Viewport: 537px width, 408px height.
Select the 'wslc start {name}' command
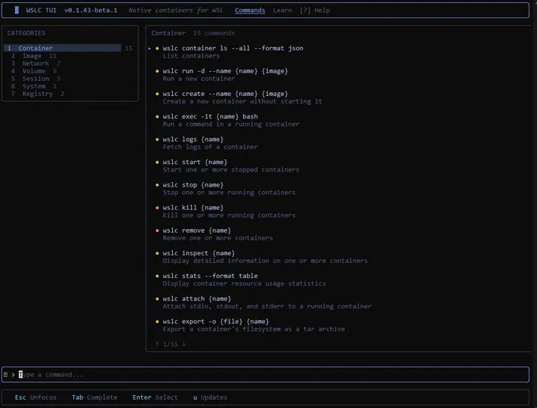(x=195, y=162)
